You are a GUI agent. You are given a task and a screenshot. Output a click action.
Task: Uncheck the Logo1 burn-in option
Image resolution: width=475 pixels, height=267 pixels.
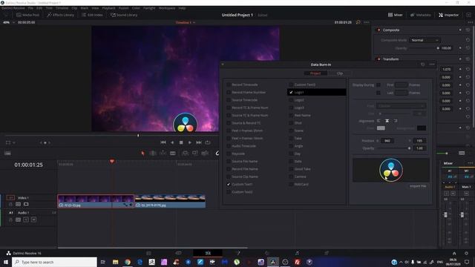coord(291,92)
